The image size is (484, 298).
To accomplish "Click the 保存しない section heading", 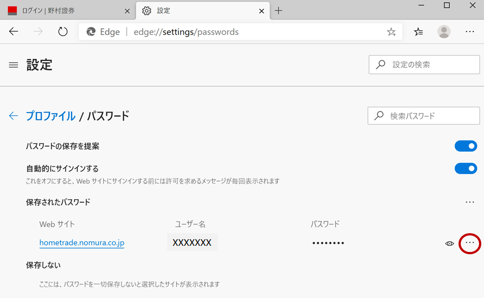I will [43, 265].
